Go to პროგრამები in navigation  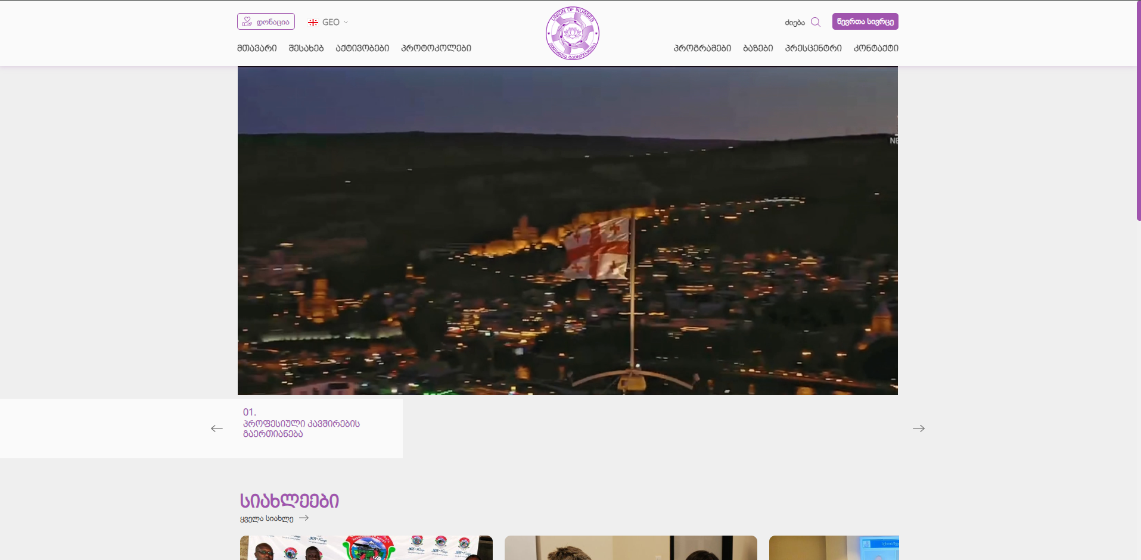(x=702, y=48)
